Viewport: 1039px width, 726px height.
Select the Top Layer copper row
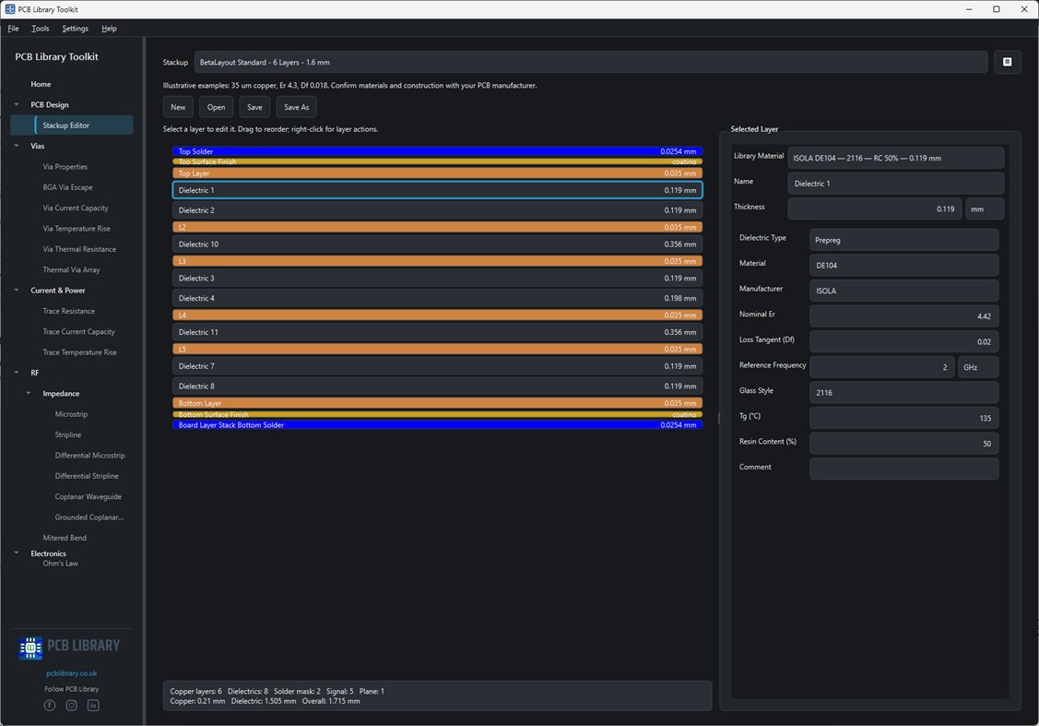pos(437,173)
